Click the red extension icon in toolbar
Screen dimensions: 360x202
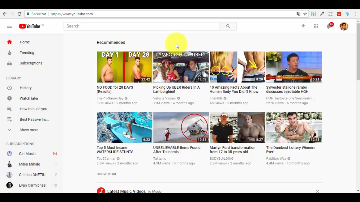pos(339,14)
